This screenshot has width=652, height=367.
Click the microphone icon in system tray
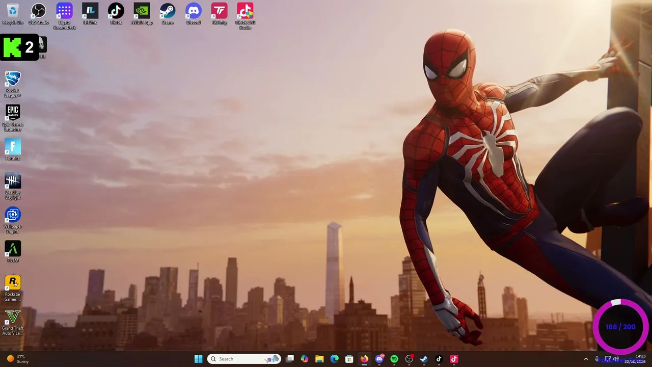point(597,359)
